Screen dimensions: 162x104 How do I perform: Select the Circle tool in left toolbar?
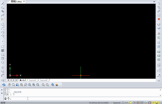3,25
